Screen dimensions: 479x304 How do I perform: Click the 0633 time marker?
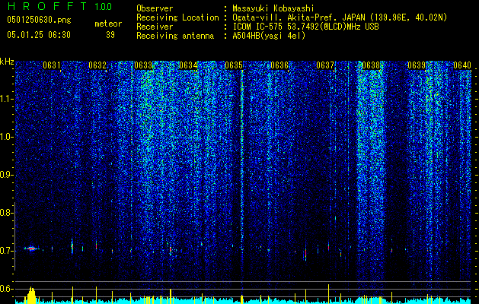pyautogui.click(x=143, y=65)
